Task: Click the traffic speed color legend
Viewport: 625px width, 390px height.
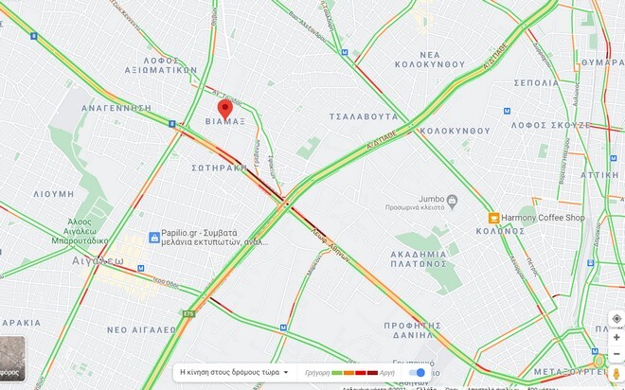Action: (x=350, y=373)
